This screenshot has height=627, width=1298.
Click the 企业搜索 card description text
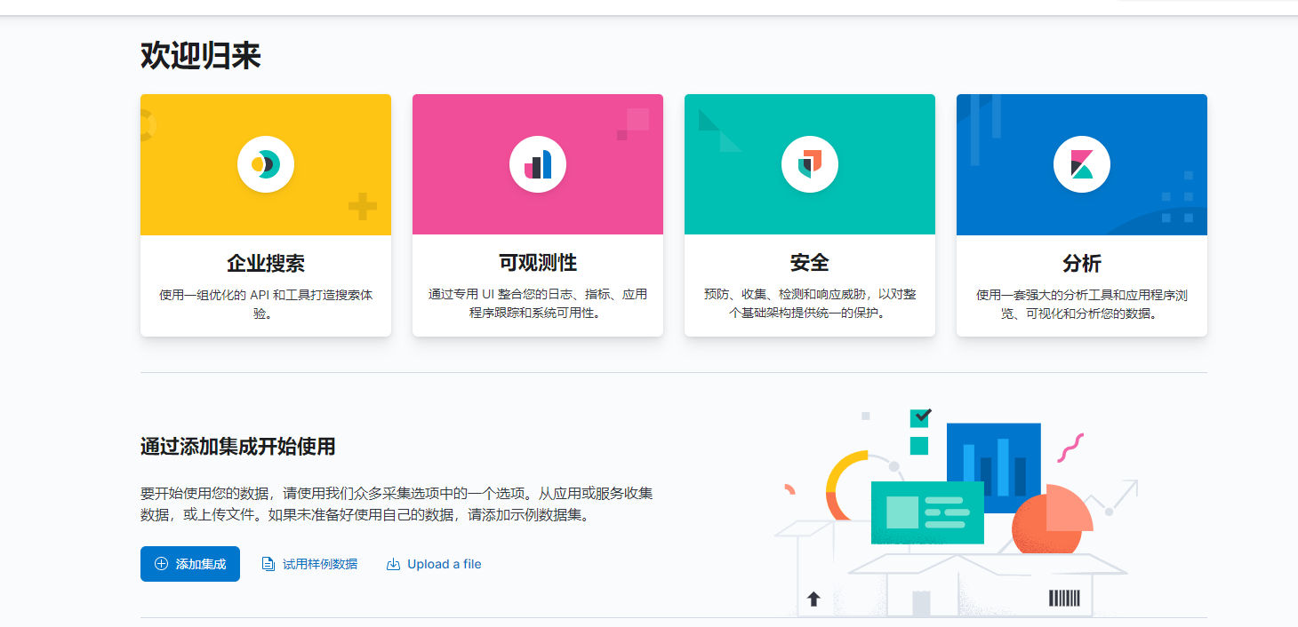coord(266,304)
